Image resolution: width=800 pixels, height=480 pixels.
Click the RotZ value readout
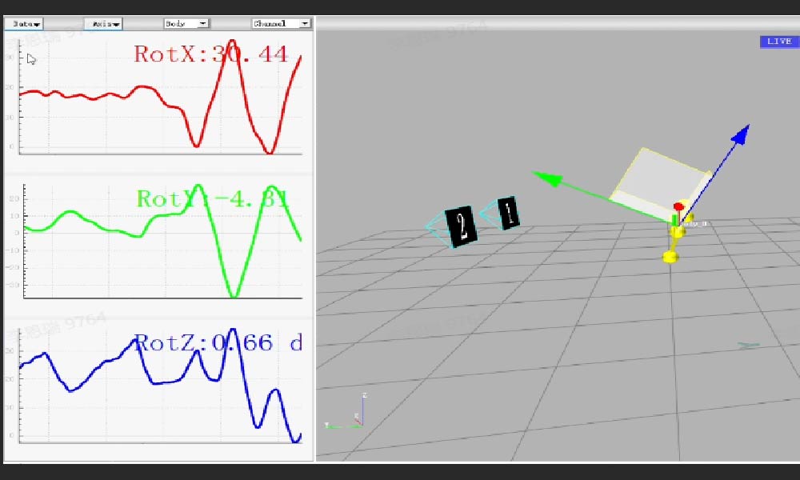coord(218,343)
